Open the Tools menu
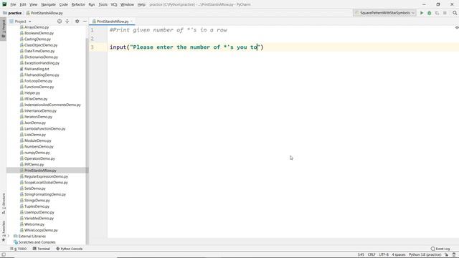459x258 pixels. pyautogui.click(x=103, y=4)
